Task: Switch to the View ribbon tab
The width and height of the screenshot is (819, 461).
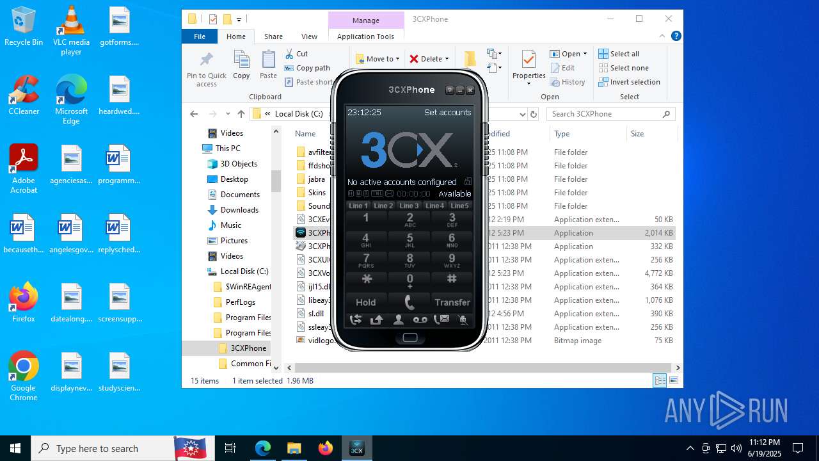Action: pyautogui.click(x=309, y=36)
